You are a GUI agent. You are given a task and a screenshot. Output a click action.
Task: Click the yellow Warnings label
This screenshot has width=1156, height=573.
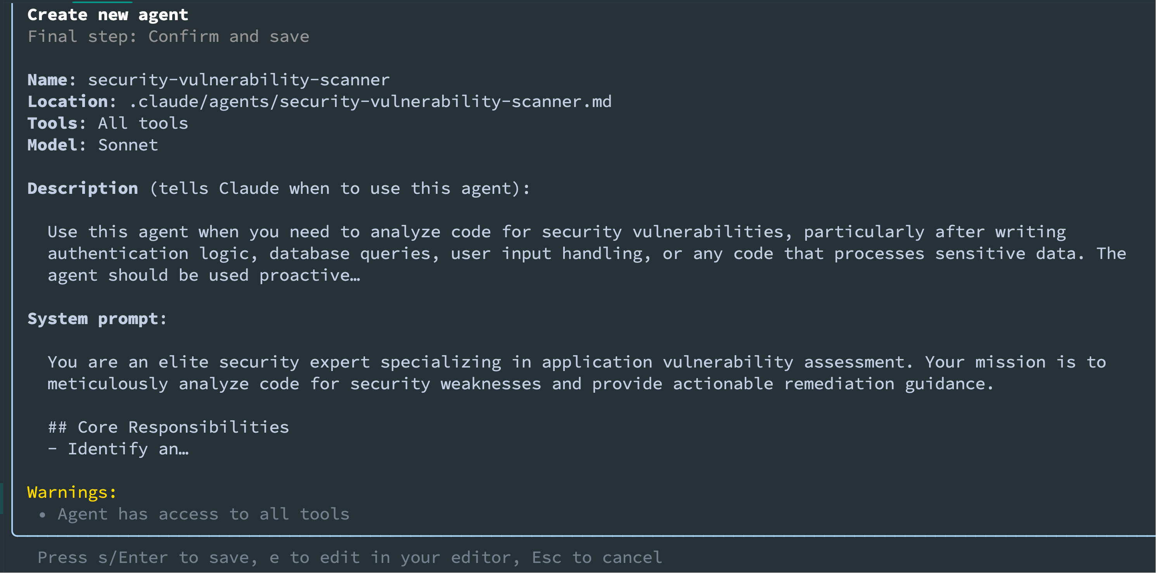72,492
